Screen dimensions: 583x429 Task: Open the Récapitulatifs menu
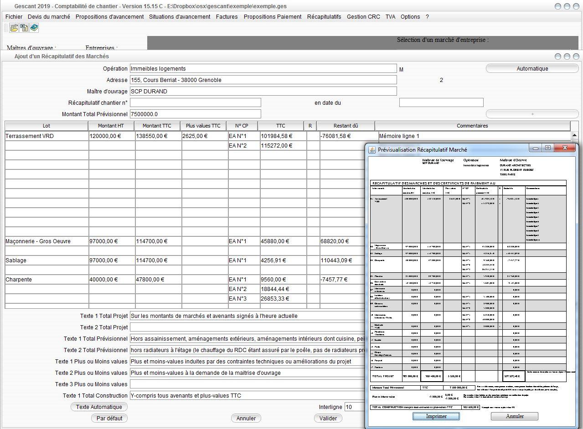[x=324, y=16]
